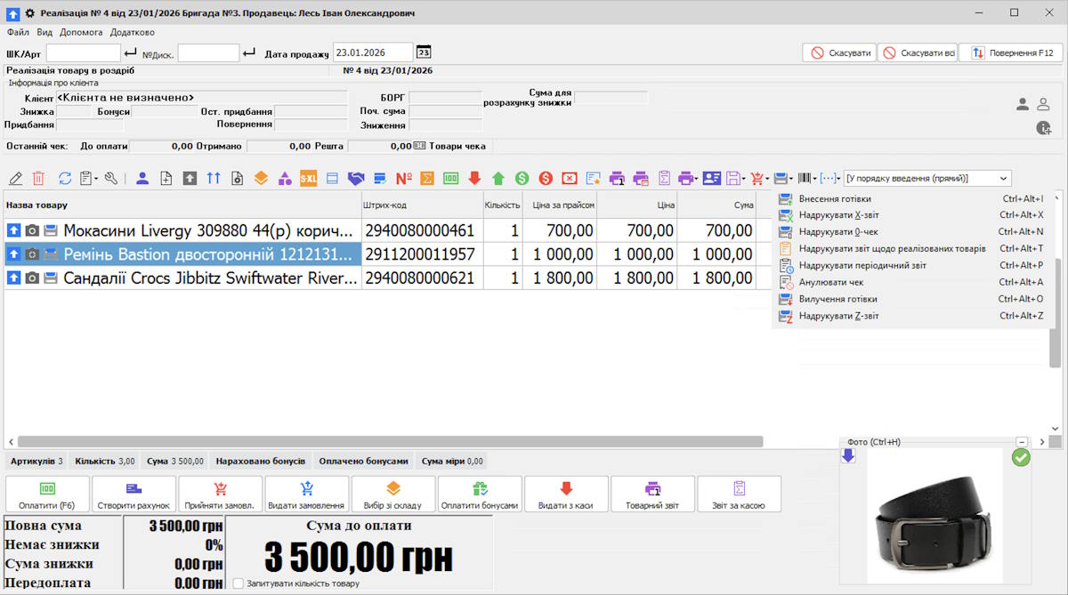Open the calendar picker beside sale date
The image size is (1068, 595).
pyautogui.click(x=424, y=52)
